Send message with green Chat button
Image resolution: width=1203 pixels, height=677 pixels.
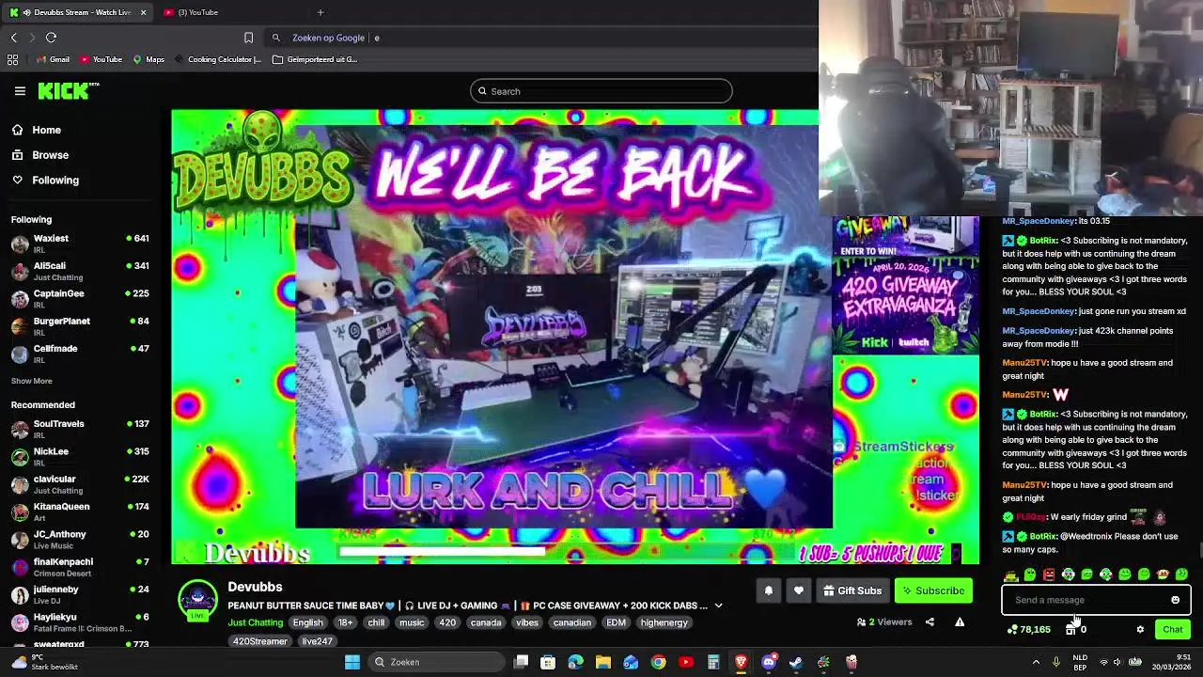[x=1172, y=629]
